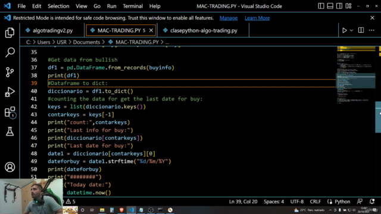Click Ln 39, Col 20 status entry
This screenshot has height=214, width=381.
coord(243,202)
